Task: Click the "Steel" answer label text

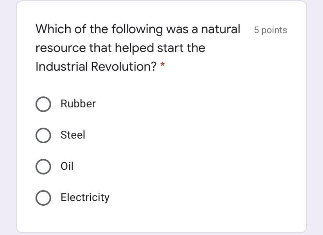Action: 73,135
